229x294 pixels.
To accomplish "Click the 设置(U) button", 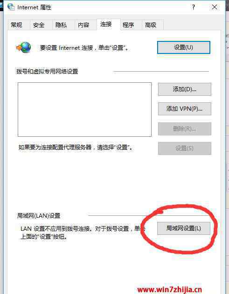I will pyautogui.click(x=183, y=47).
